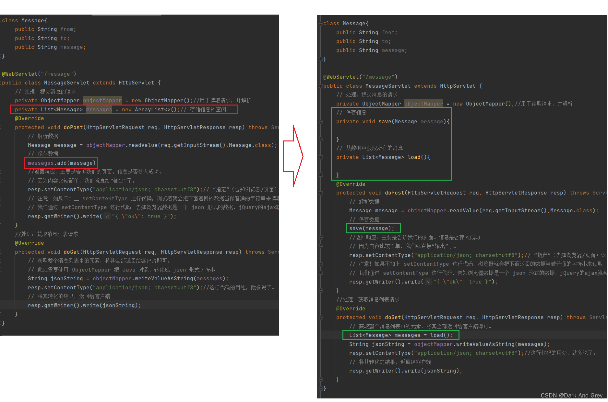Click doPost method name in left code
This screenshot has height=402, width=608.
[x=73, y=128]
